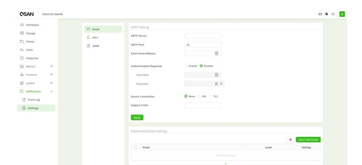Click the autofill icon in Username field

(216, 75)
